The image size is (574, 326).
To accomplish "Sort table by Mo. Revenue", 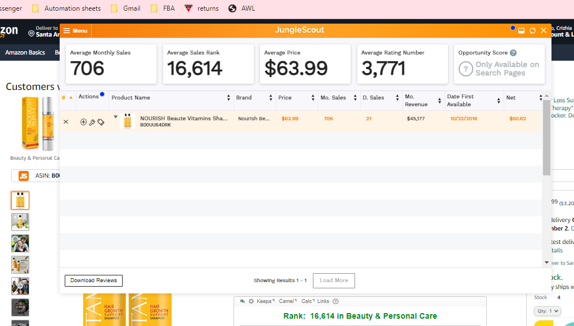I will (440, 101).
